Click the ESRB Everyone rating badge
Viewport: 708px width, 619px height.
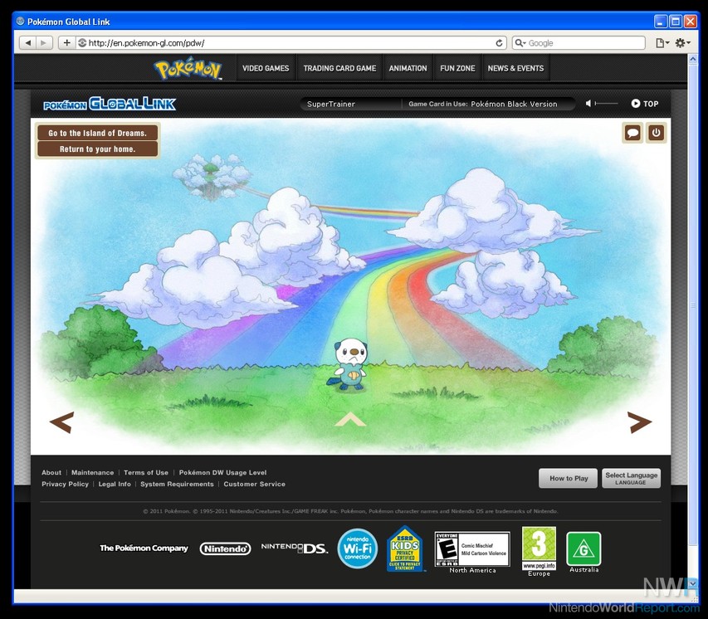pos(472,549)
